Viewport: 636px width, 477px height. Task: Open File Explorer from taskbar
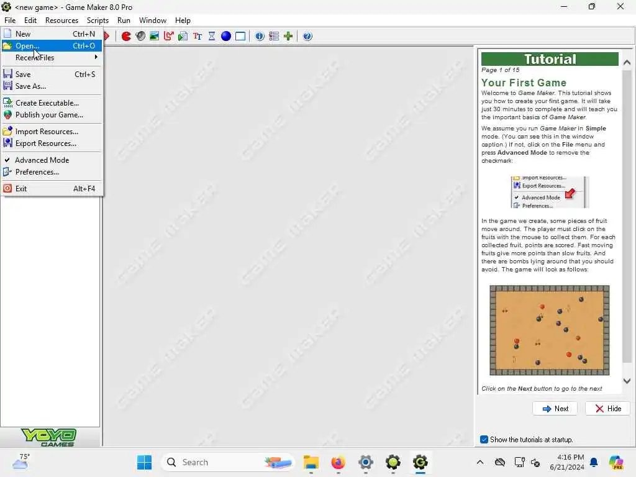coord(311,462)
